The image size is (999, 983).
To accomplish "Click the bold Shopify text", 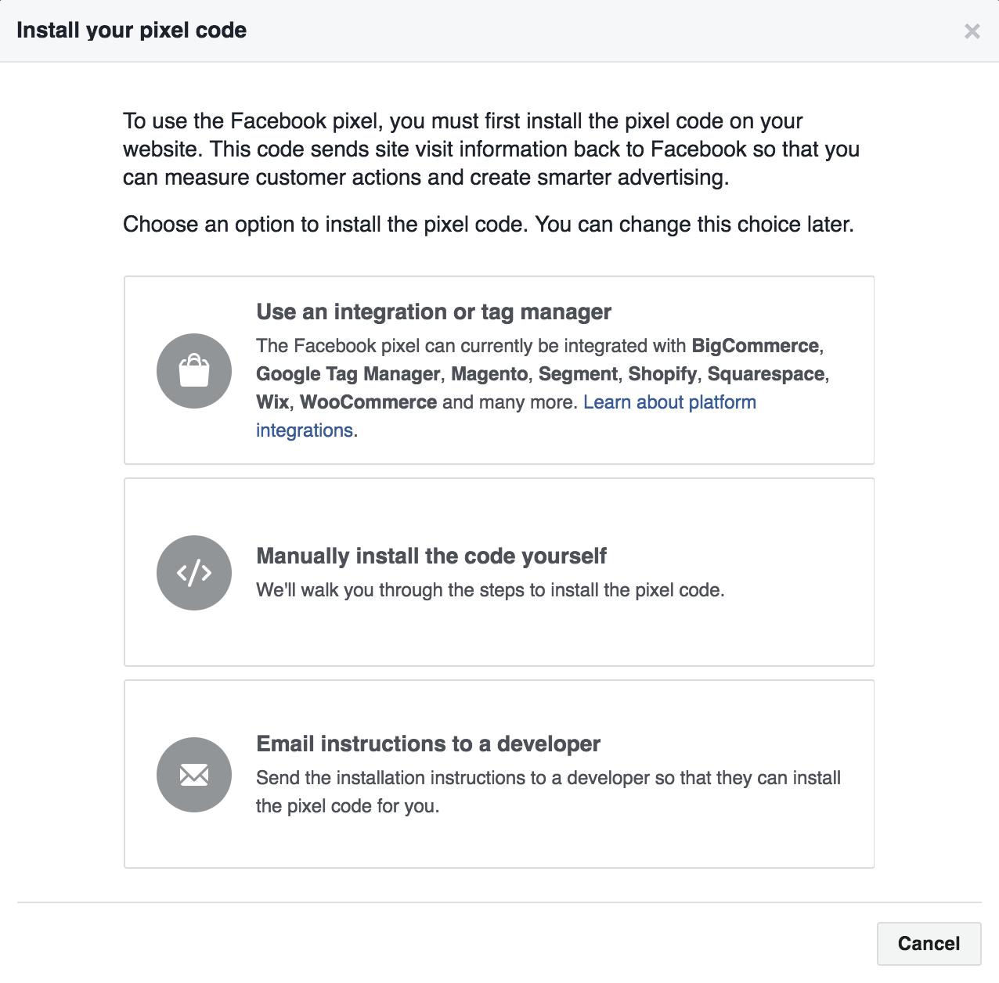I will [x=662, y=374].
